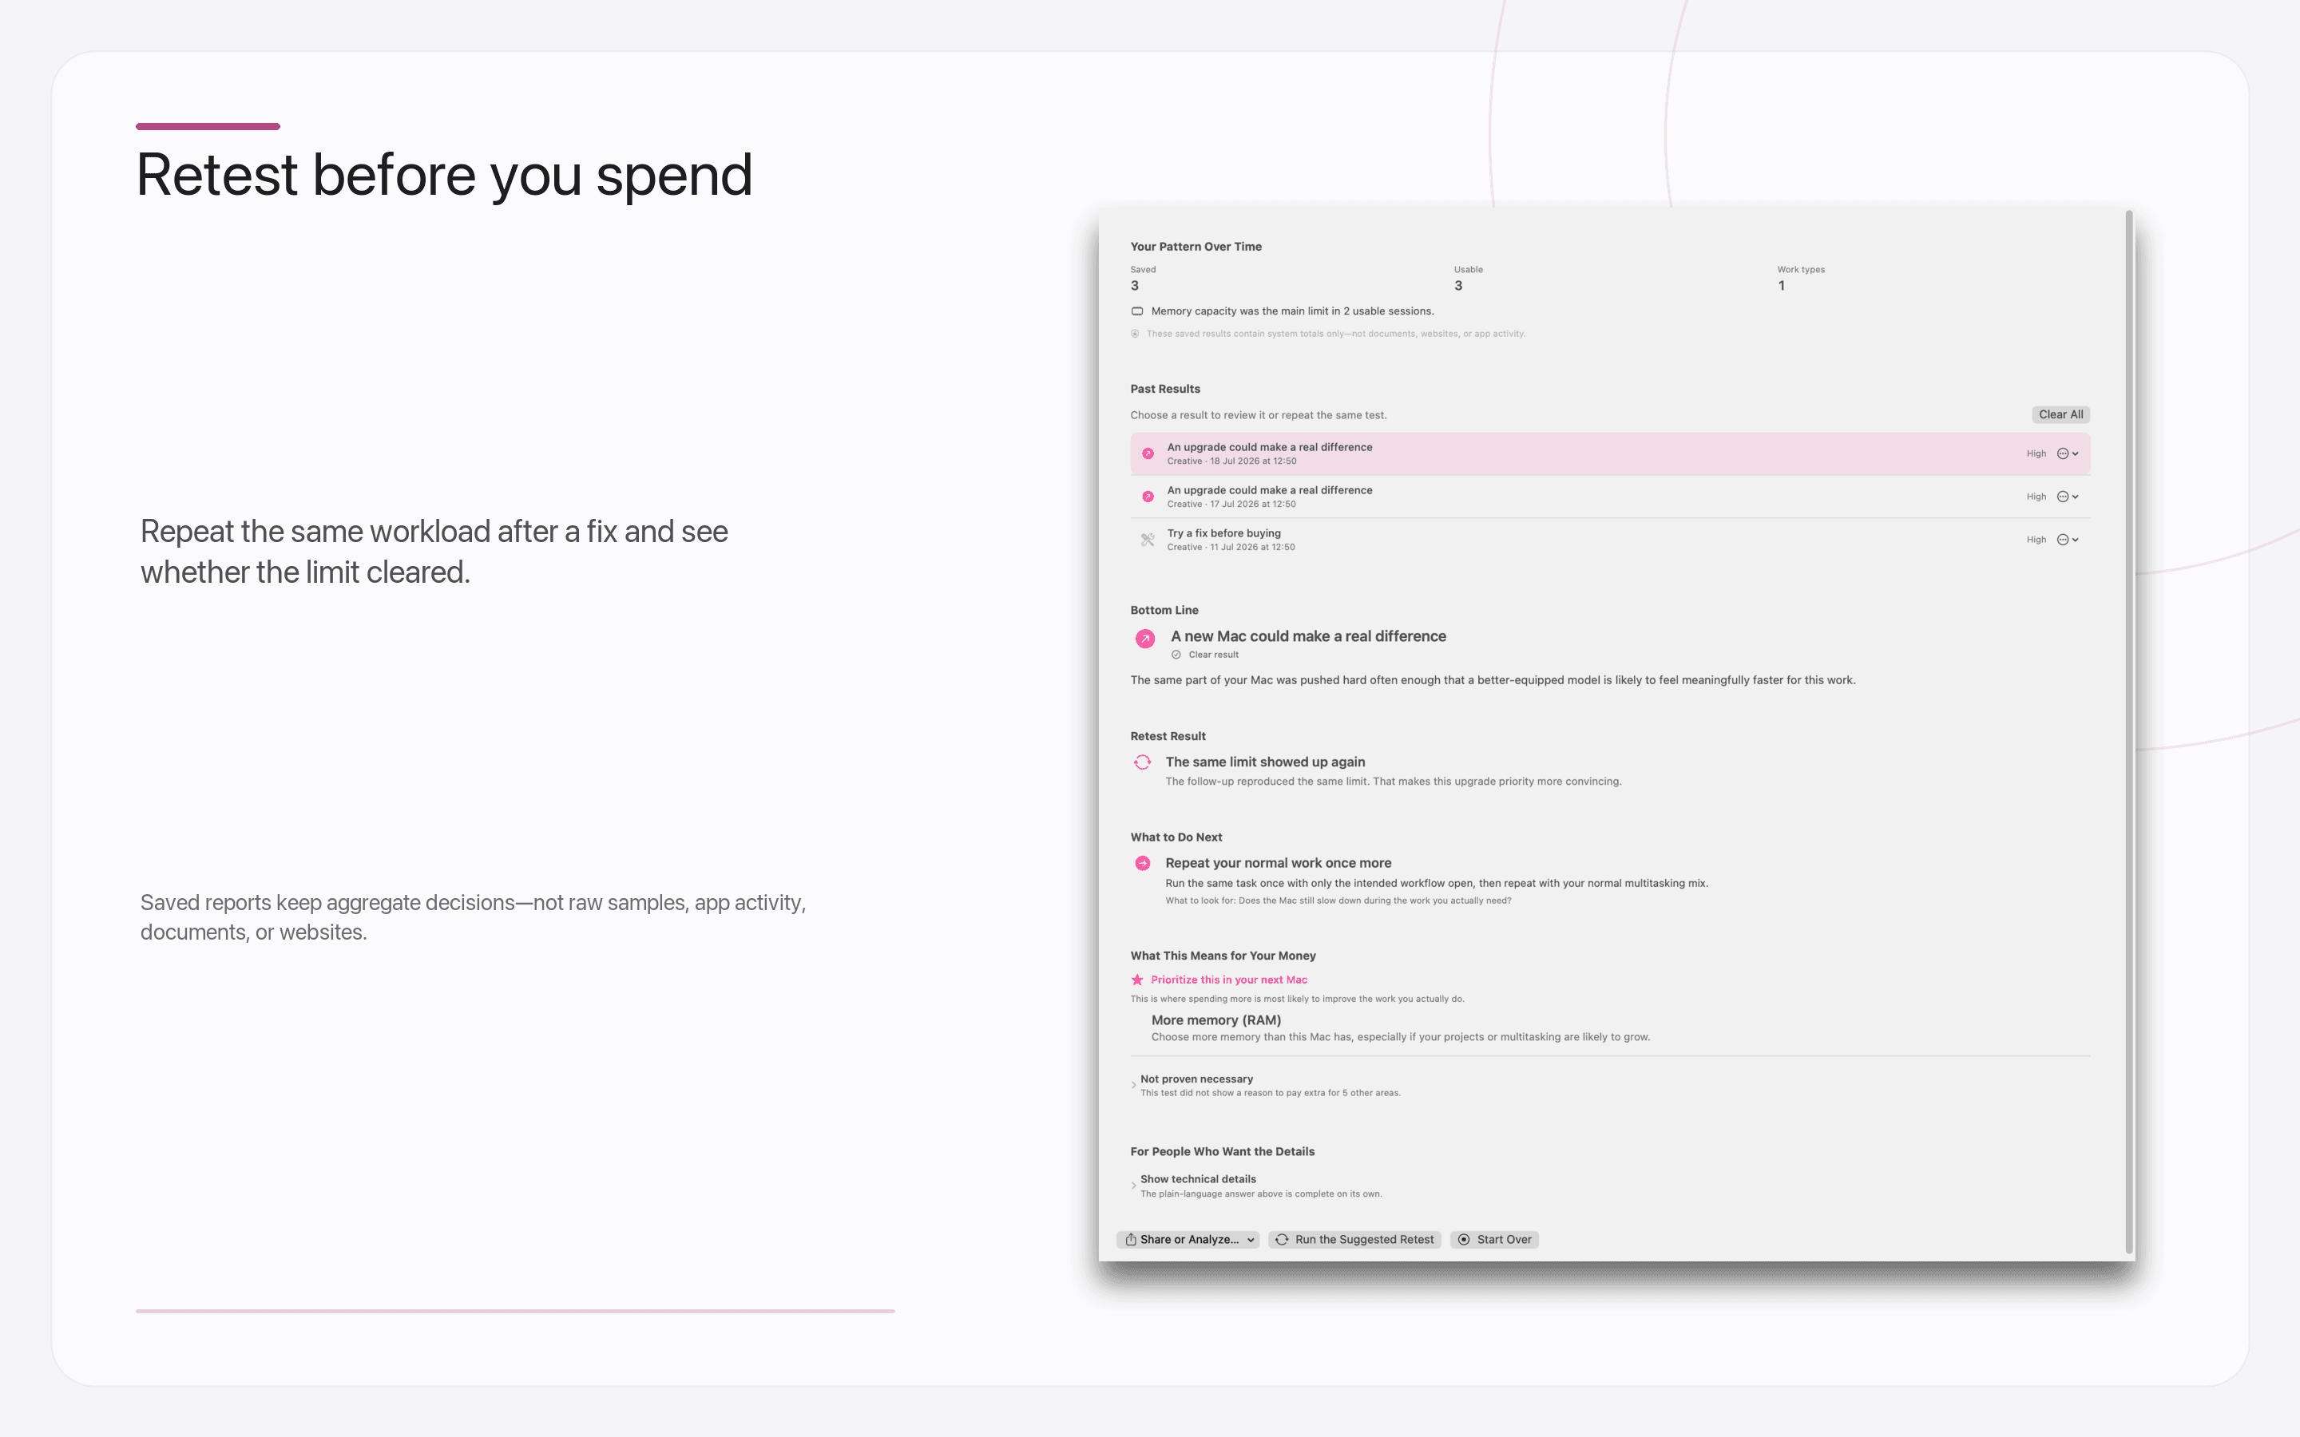Click the High label on the 18 Jul result

click(x=2036, y=453)
